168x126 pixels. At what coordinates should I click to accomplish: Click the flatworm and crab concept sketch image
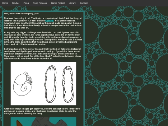pos(43,84)
